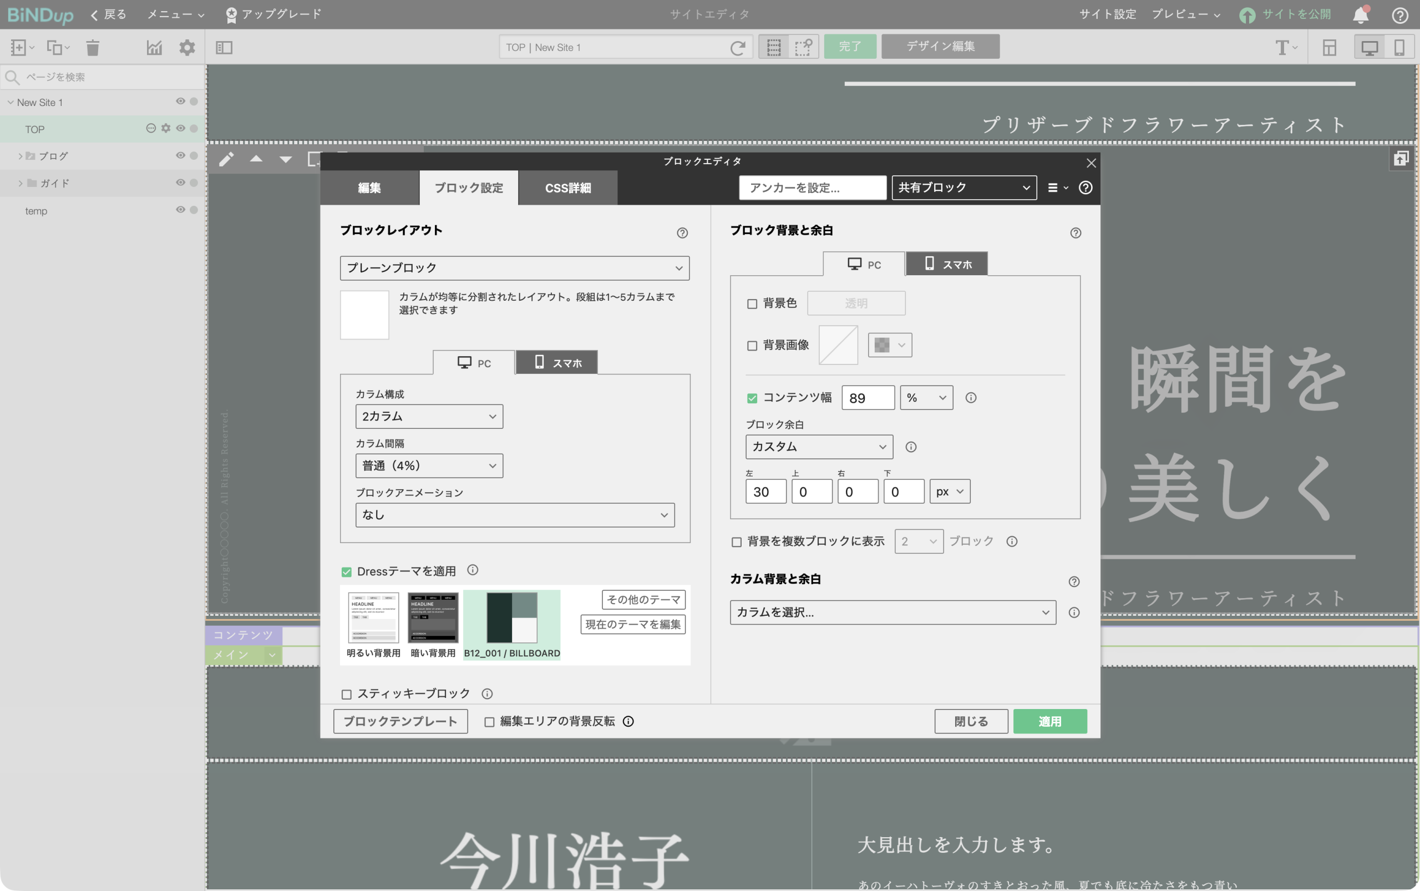Click the その他のテーマ button
Screen dimensions: 1420x891
tap(643, 599)
